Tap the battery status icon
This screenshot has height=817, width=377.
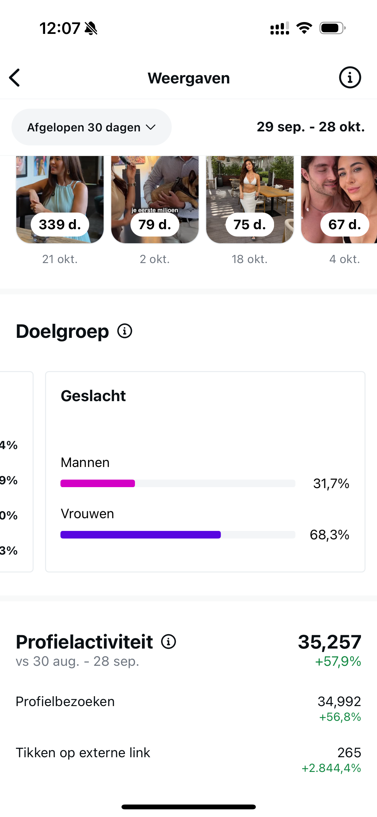pos(332,28)
